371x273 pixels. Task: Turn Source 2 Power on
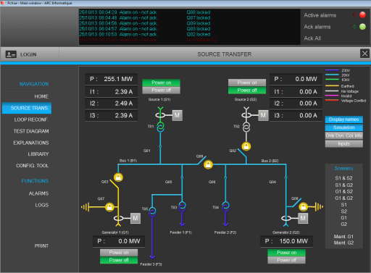247,83
